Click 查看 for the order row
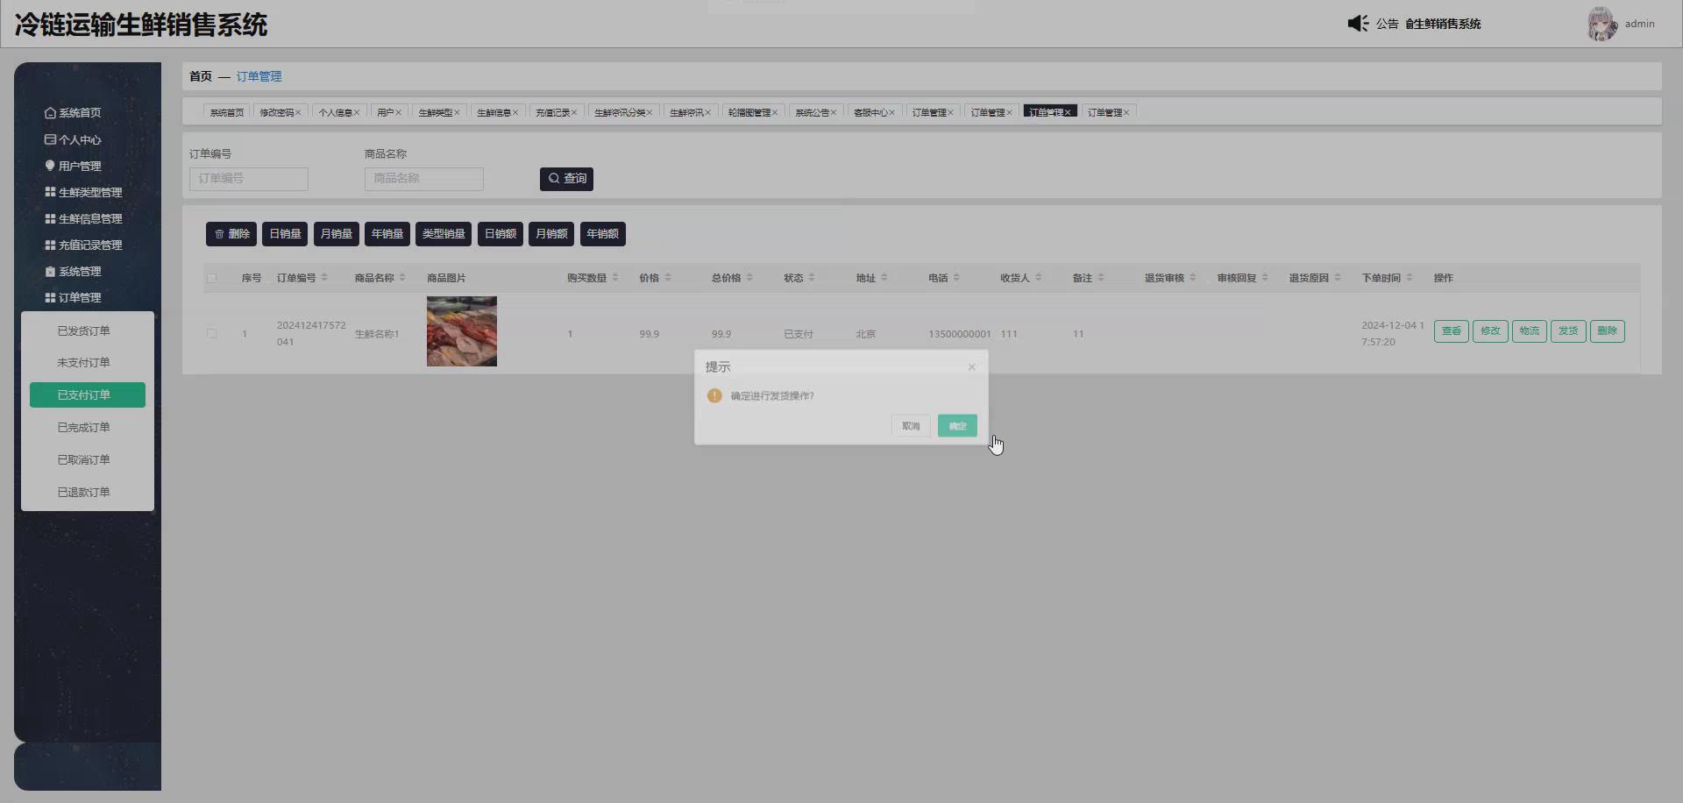The width and height of the screenshot is (1683, 803). point(1452,331)
